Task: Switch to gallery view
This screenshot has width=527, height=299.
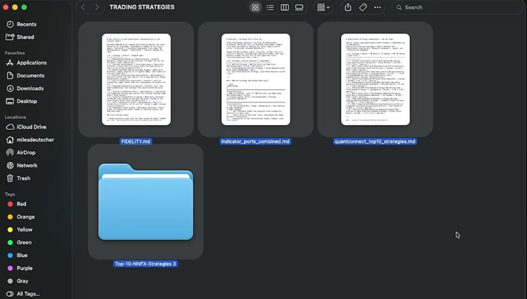Action: 299,7
